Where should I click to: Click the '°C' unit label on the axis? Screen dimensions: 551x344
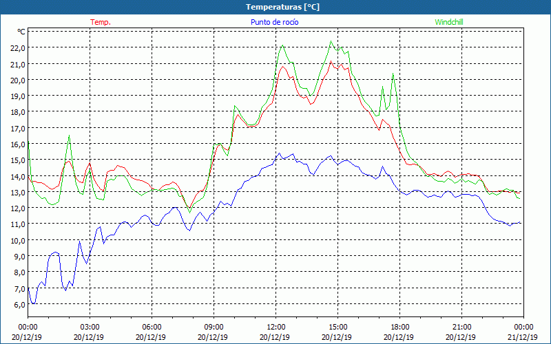21,32
